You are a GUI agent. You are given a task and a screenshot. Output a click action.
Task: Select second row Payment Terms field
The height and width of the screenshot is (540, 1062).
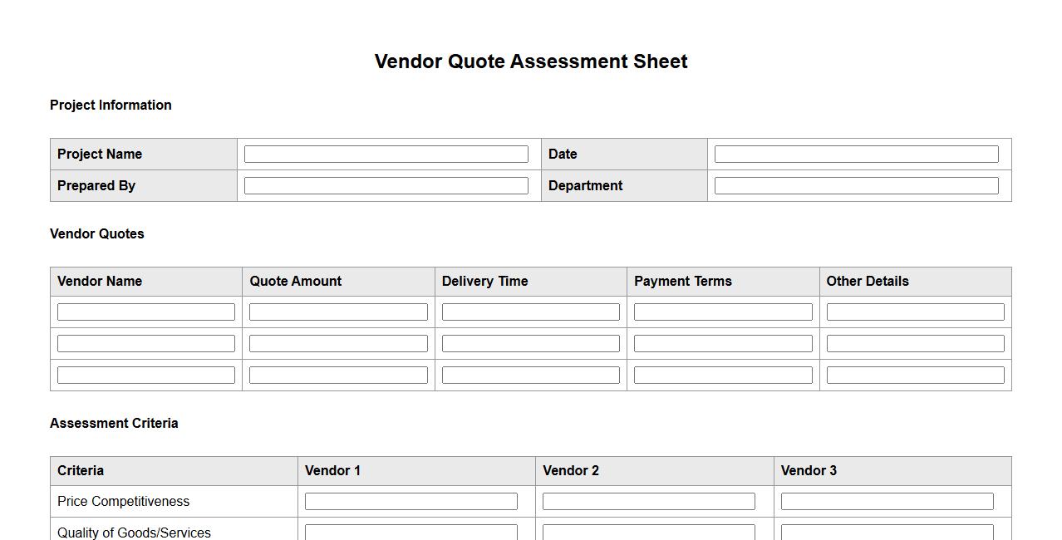[723, 344]
